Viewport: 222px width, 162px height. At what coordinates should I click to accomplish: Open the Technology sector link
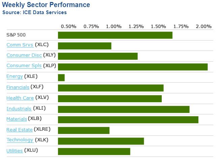click(x=20, y=140)
